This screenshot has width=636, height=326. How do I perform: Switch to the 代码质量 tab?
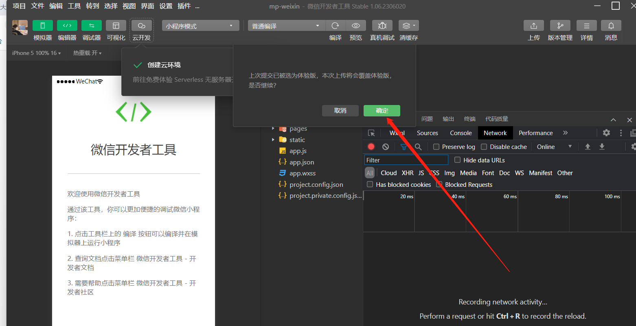pyautogui.click(x=497, y=119)
